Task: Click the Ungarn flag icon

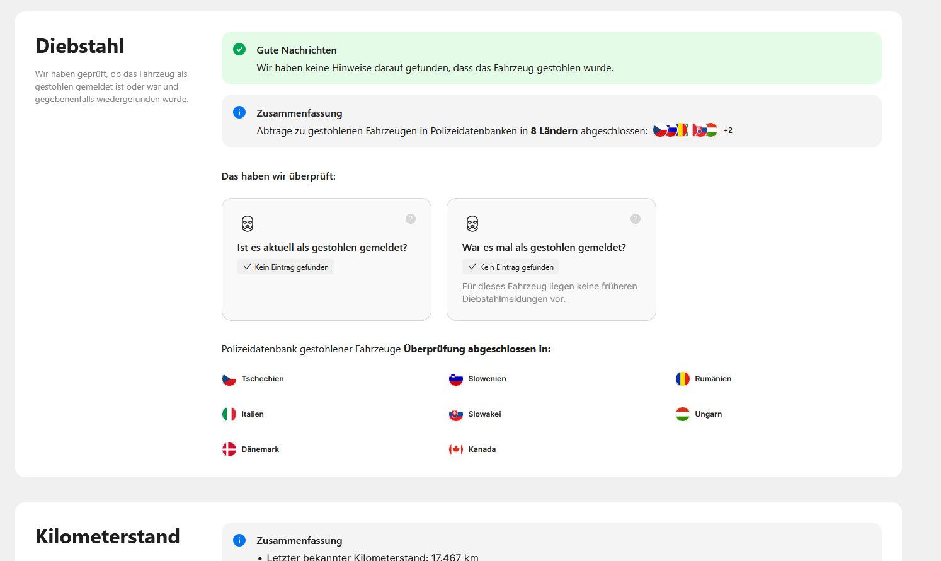Action: [x=683, y=414]
